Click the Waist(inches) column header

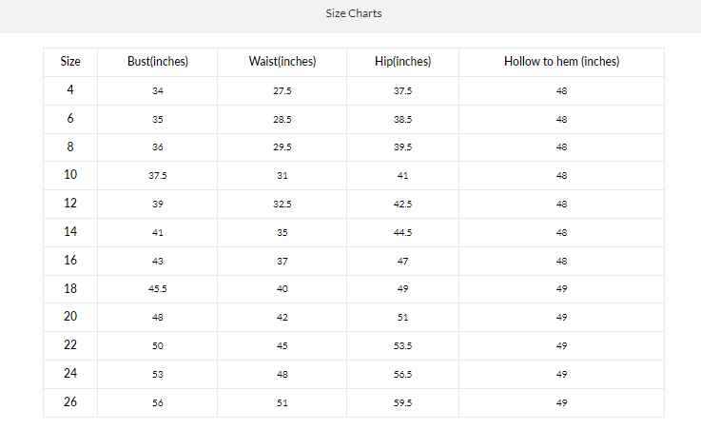[x=282, y=62]
